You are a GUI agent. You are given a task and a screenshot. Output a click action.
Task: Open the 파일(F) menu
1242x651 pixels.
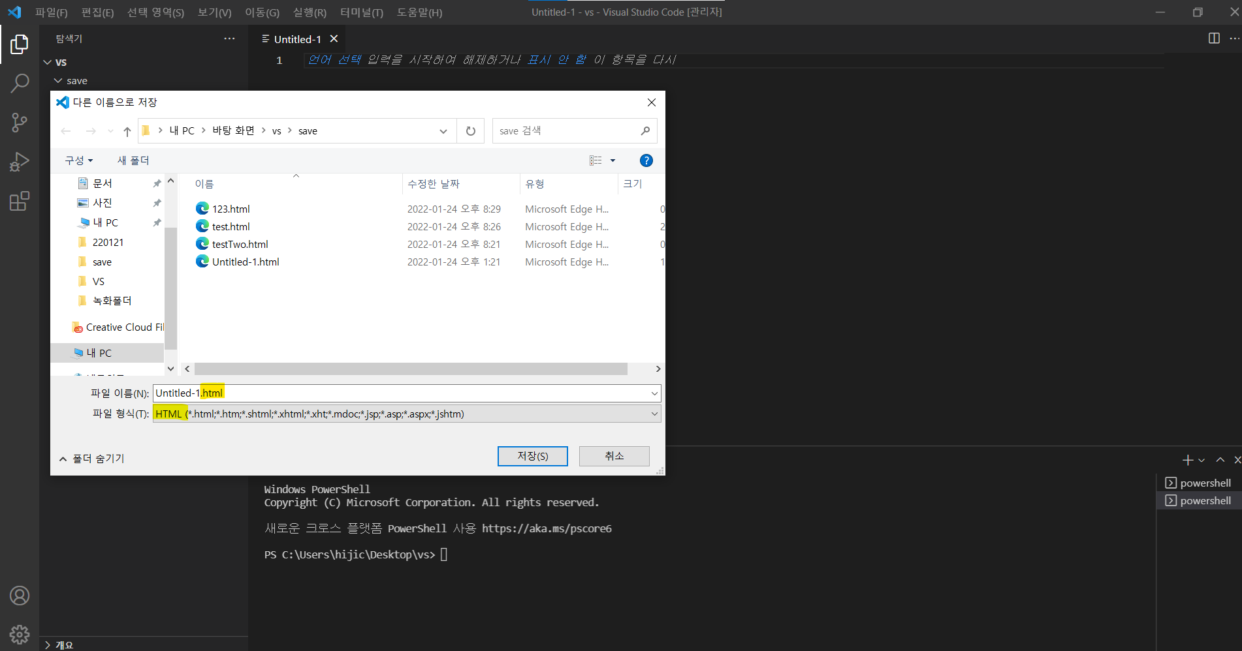[52, 12]
